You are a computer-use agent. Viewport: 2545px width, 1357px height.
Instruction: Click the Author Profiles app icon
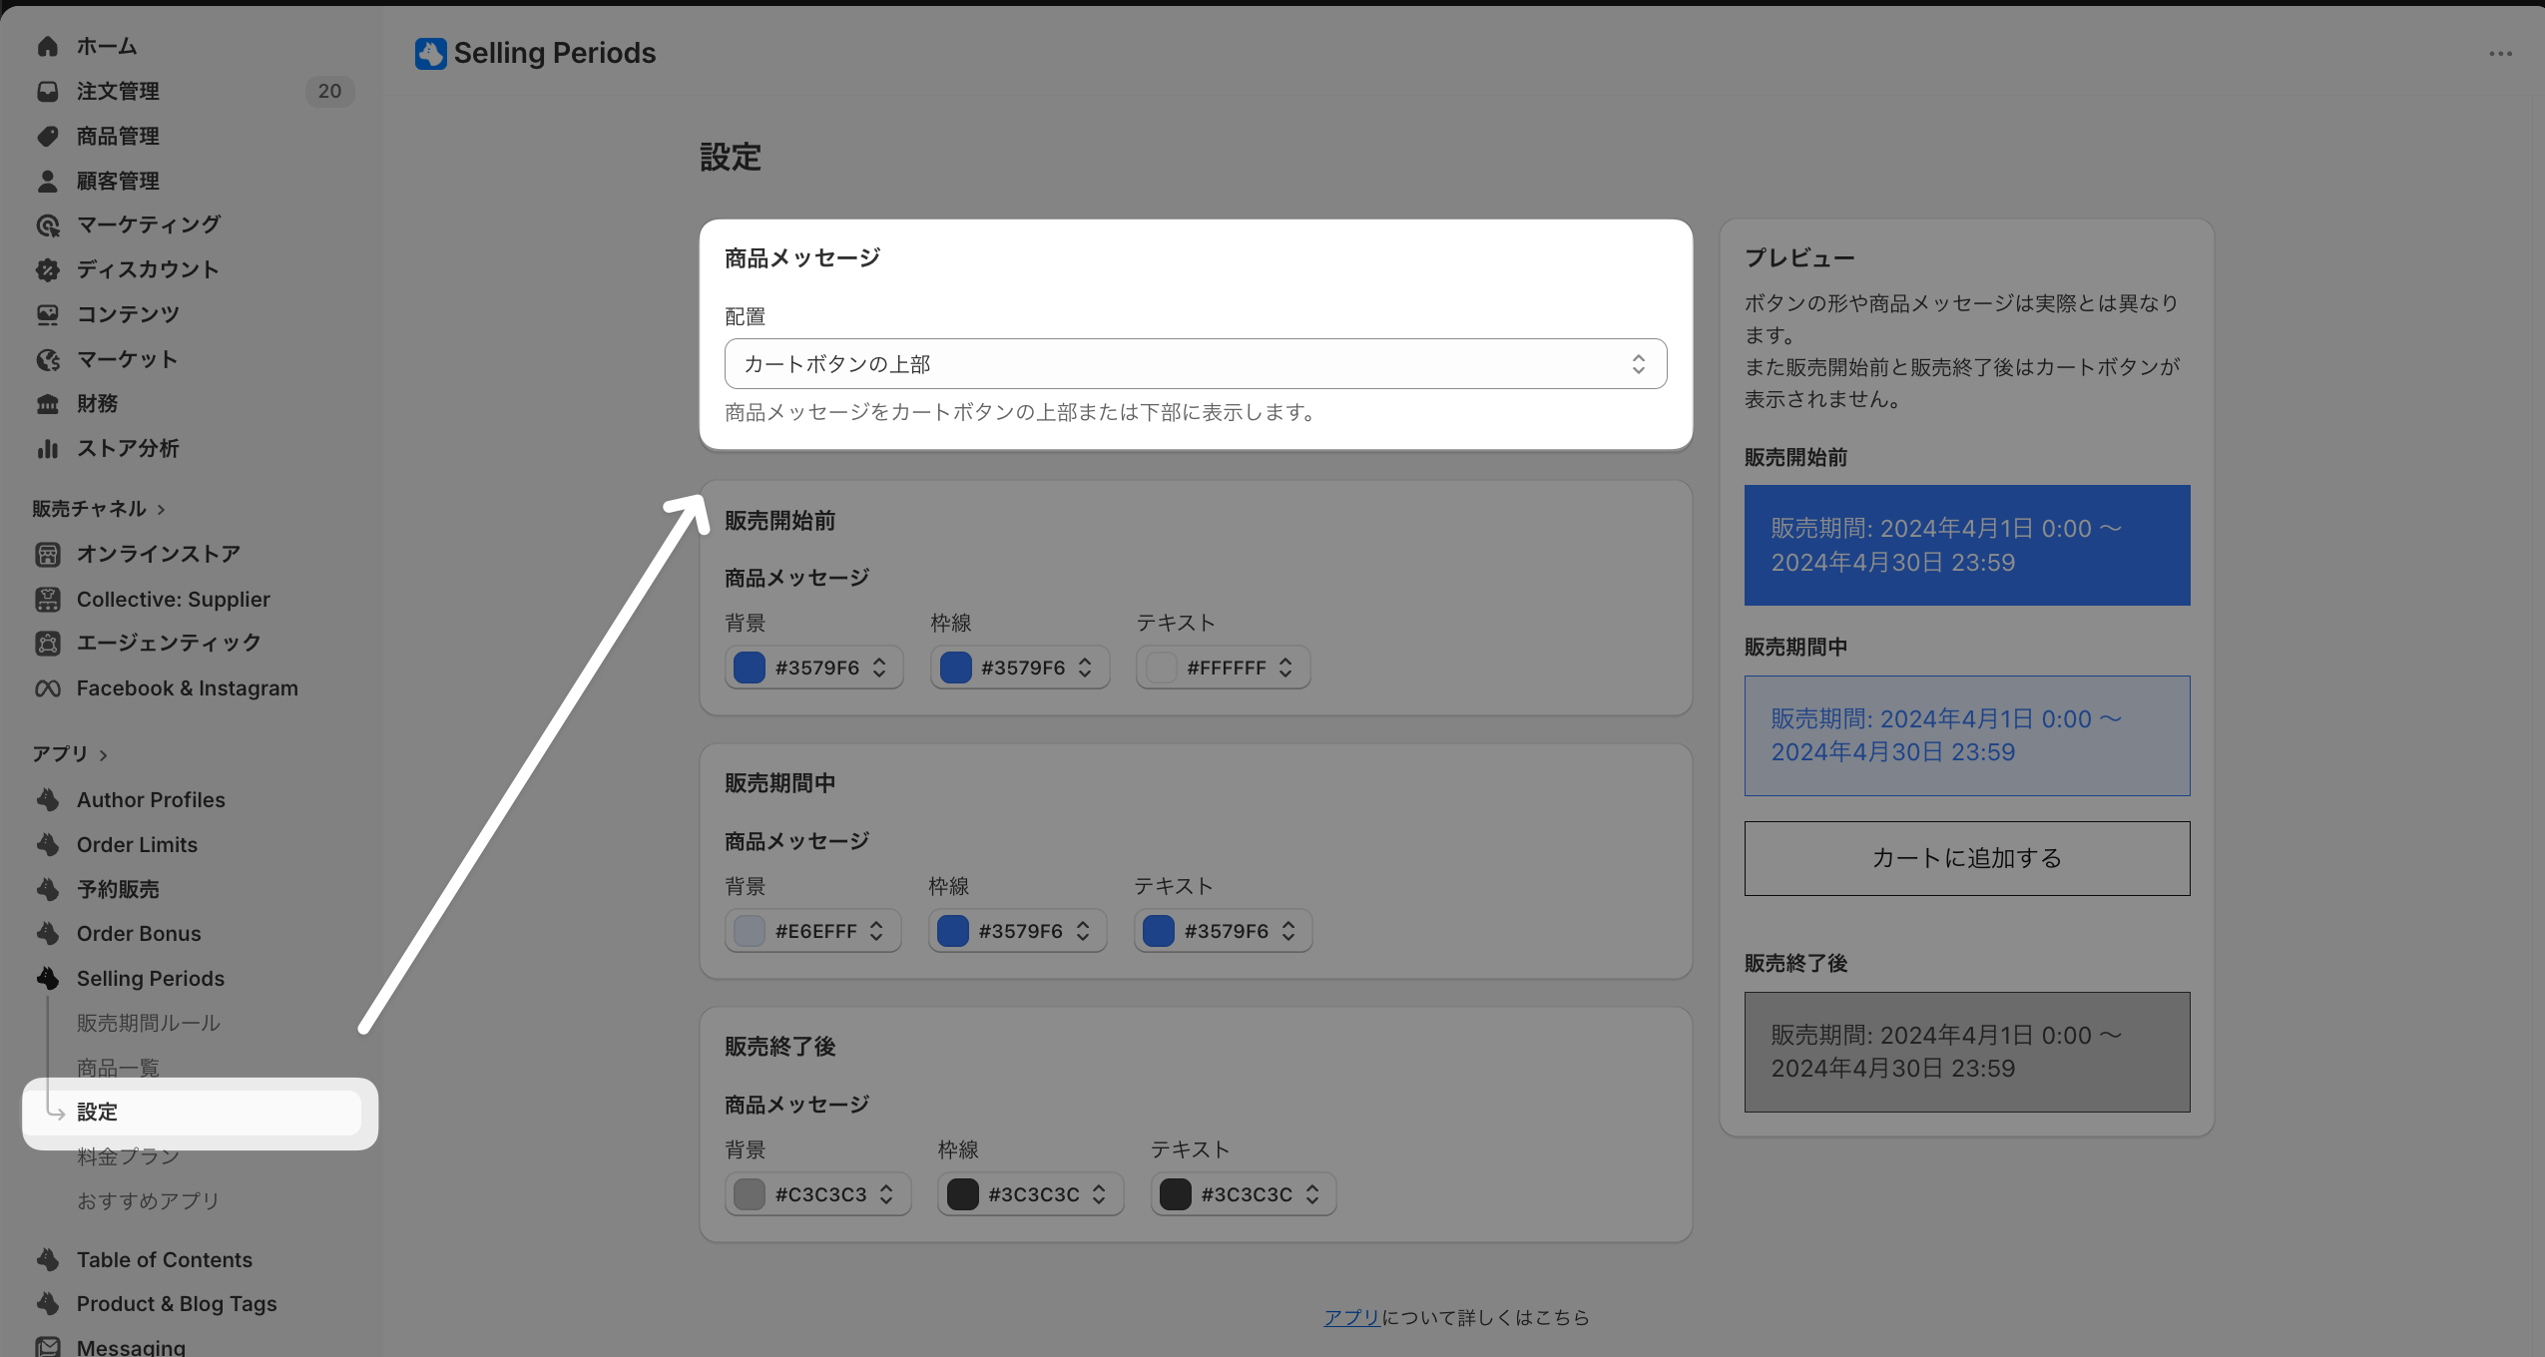[x=47, y=799]
